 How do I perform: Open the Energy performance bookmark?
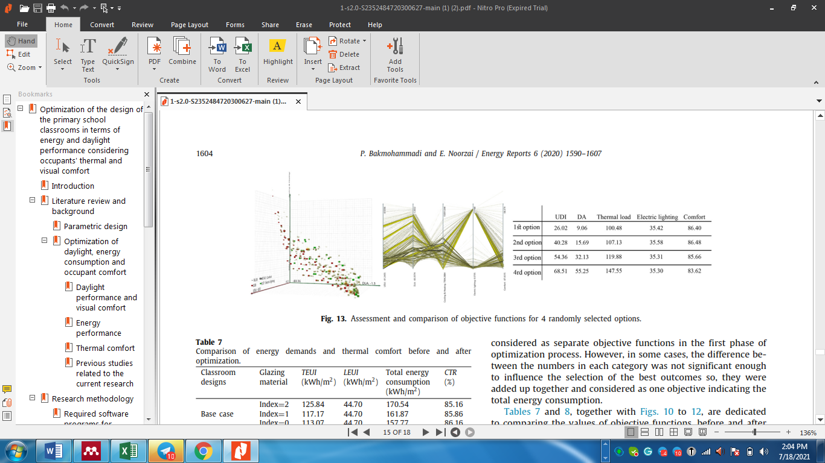(x=98, y=328)
